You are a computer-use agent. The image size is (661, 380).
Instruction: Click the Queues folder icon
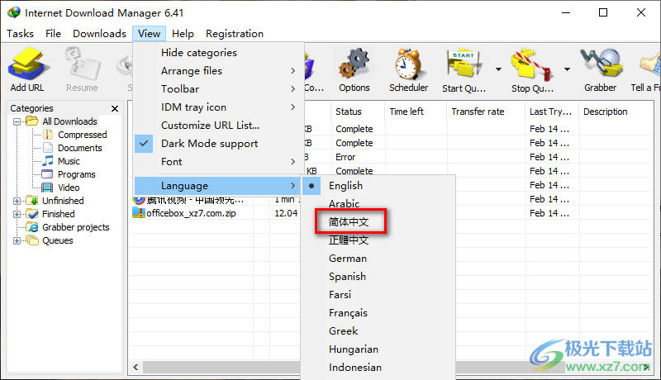(32, 240)
